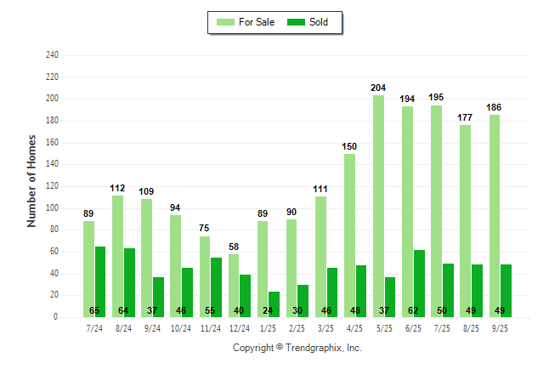Click the 6/25 Sold bar showing 62
Screen dimensions: 549x369
(419, 282)
